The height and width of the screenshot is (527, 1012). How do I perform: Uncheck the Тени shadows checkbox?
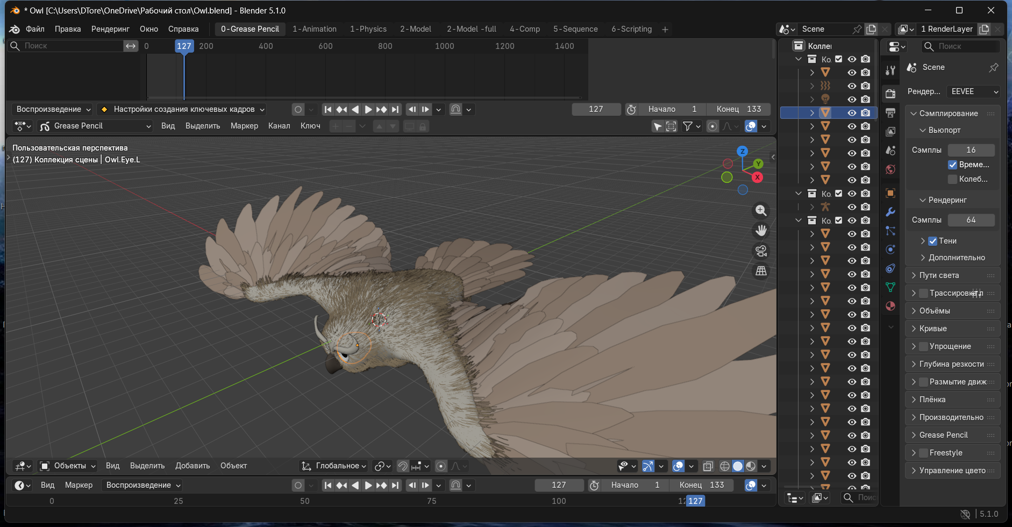(x=933, y=241)
